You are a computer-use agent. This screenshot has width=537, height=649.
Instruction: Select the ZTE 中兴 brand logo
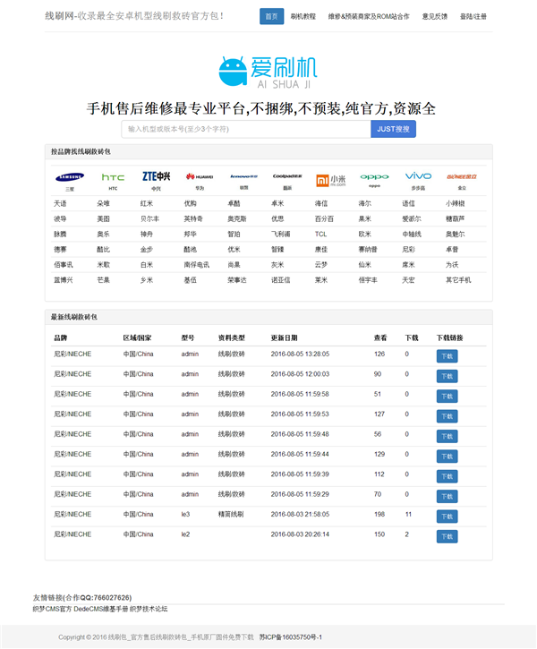click(156, 176)
